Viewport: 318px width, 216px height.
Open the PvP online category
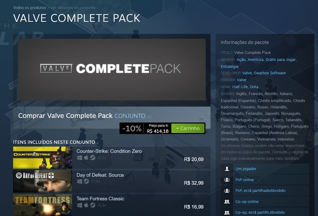[x=245, y=180]
